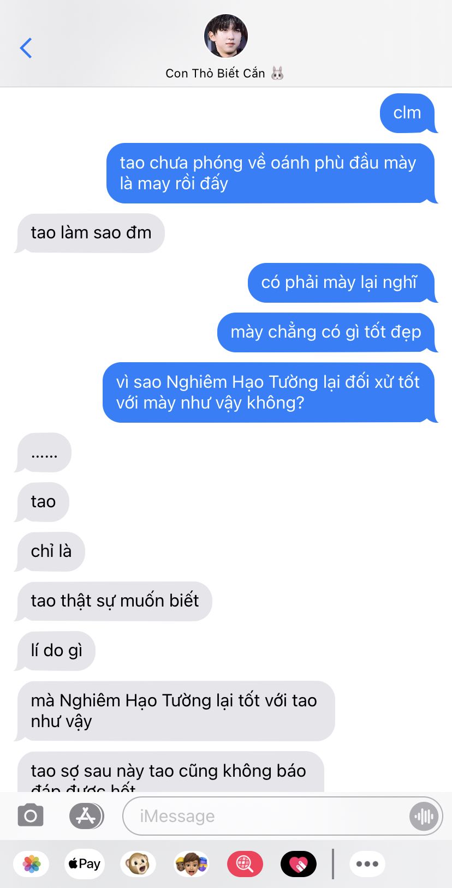Open the monkey Animoji app
Screen dimensions: 452x888
138,864
